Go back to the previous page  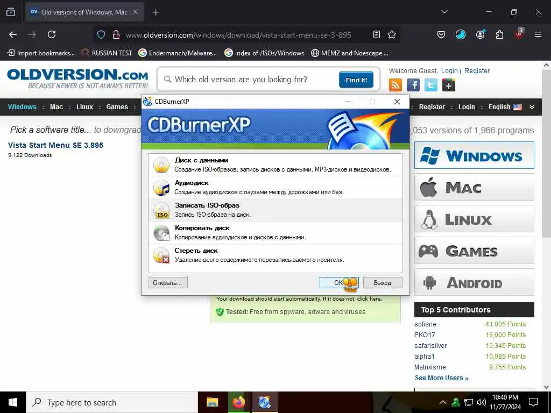(x=13, y=34)
